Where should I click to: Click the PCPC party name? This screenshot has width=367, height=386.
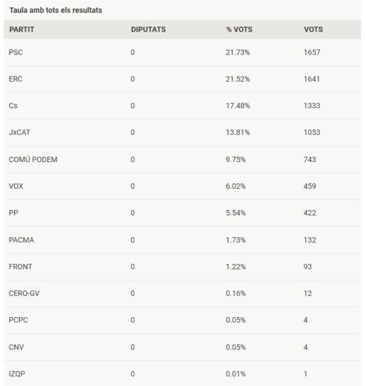[x=19, y=320]
